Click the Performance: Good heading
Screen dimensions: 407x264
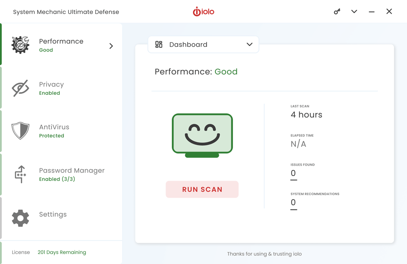[x=196, y=71]
